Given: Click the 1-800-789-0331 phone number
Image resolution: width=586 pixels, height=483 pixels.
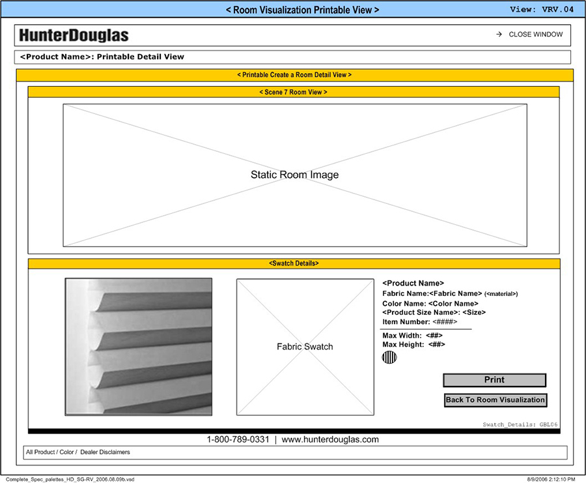Looking at the screenshot, I should [x=238, y=439].
